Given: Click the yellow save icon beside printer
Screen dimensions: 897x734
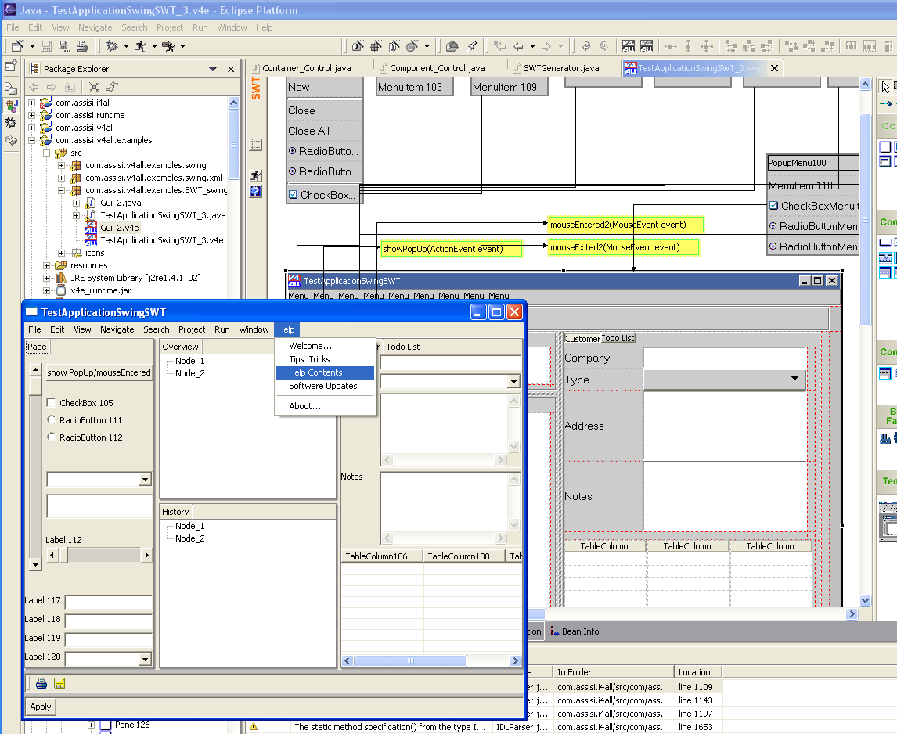Looking at the screenshot, I should pos(59,683).
